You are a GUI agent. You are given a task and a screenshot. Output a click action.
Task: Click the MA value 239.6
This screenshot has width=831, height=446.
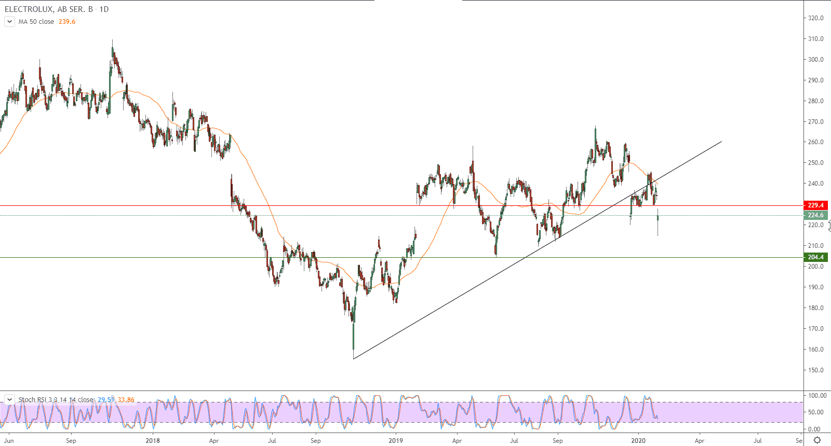(67, 22)
